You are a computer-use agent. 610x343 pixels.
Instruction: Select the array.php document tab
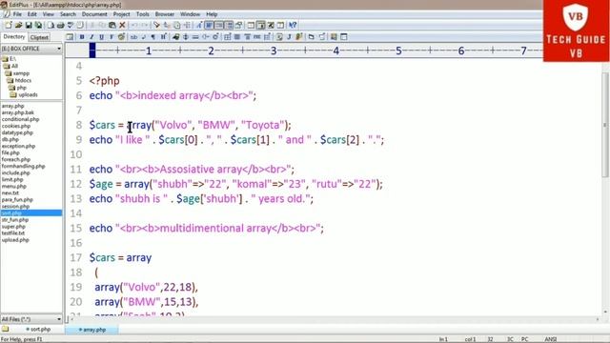pos(92,330)
